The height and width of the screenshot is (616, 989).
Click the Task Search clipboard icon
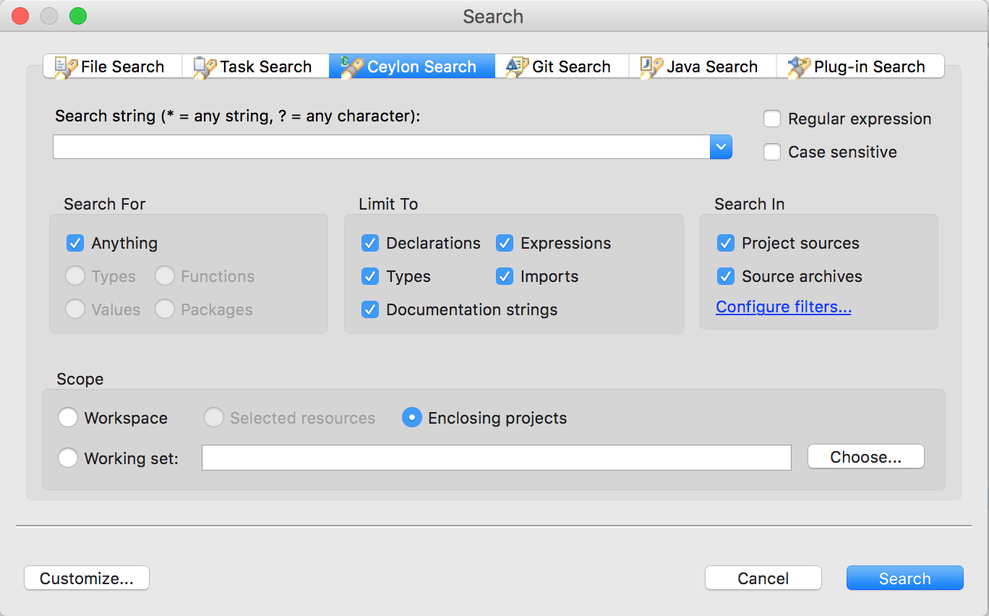tap(205, 67)
